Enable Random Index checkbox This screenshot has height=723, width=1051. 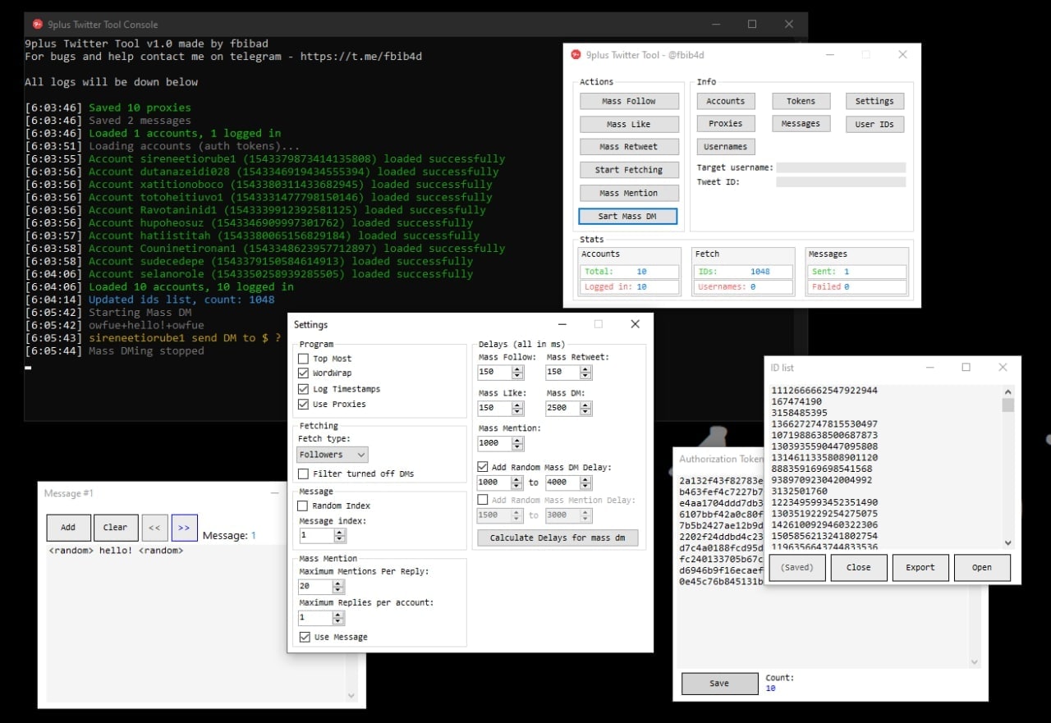(x=304, y=506)
